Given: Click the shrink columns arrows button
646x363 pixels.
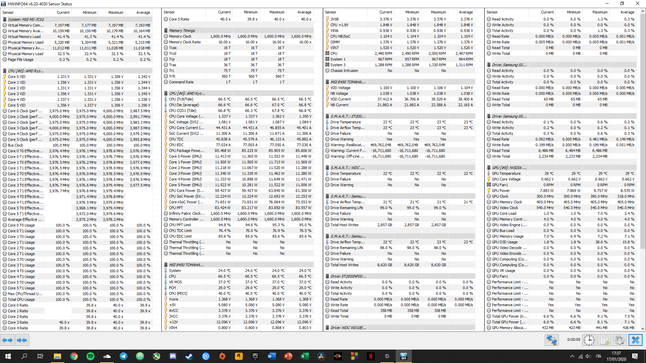Looking at the screenshot, I should click(x=22, y=340).
